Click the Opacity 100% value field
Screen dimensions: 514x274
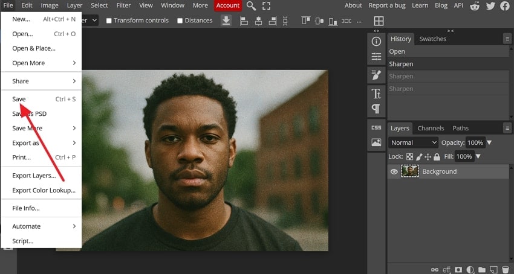475,142
